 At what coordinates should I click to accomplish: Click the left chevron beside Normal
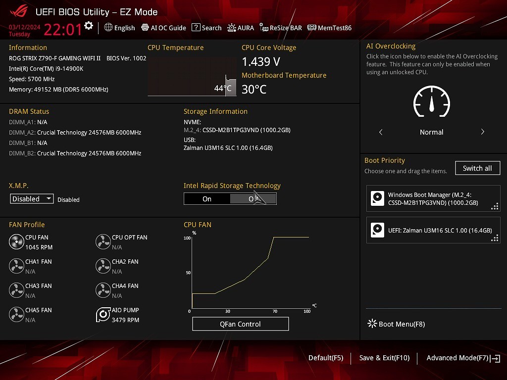tap(381, 132)
